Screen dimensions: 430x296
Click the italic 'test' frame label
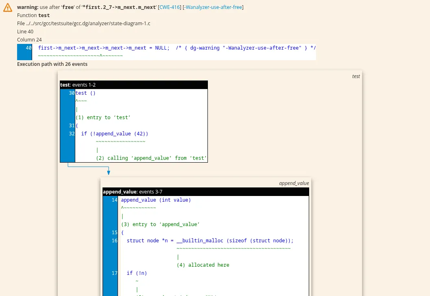pos(356,76)
